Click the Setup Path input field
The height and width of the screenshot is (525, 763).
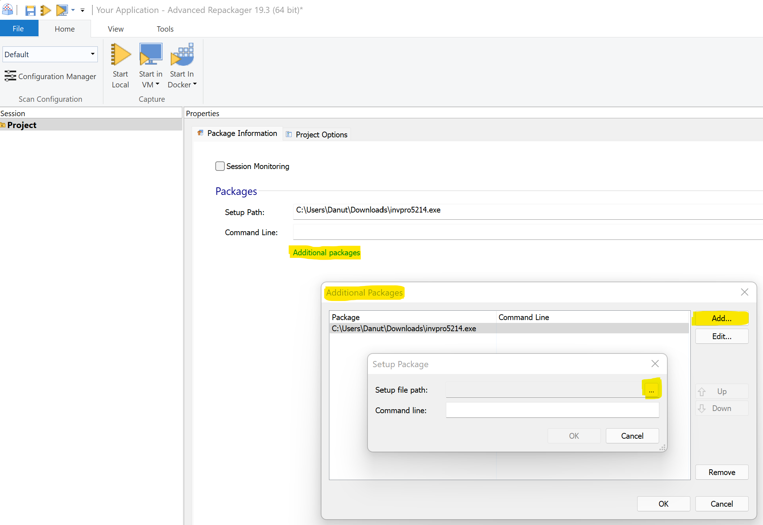pos(528,211)
